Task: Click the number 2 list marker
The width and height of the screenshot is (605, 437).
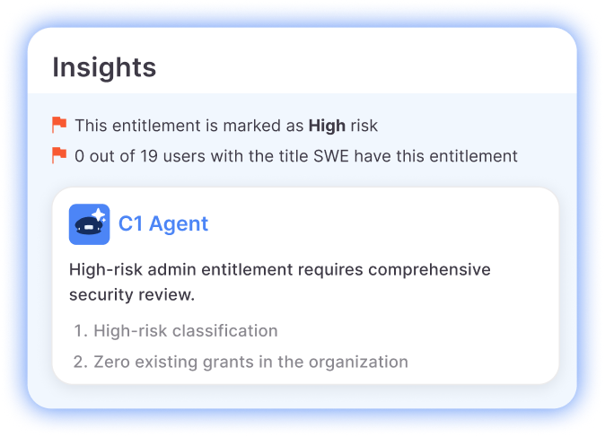Action: pos(80,363)
